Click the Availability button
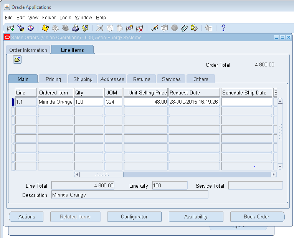 [196, 217]
